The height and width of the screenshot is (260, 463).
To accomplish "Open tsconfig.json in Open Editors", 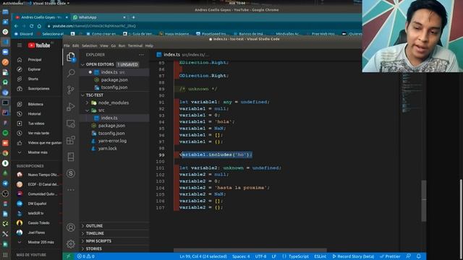I will (x=114, y=87).
